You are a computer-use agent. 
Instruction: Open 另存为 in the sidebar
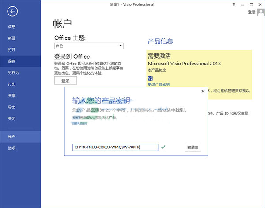(14, 73)
